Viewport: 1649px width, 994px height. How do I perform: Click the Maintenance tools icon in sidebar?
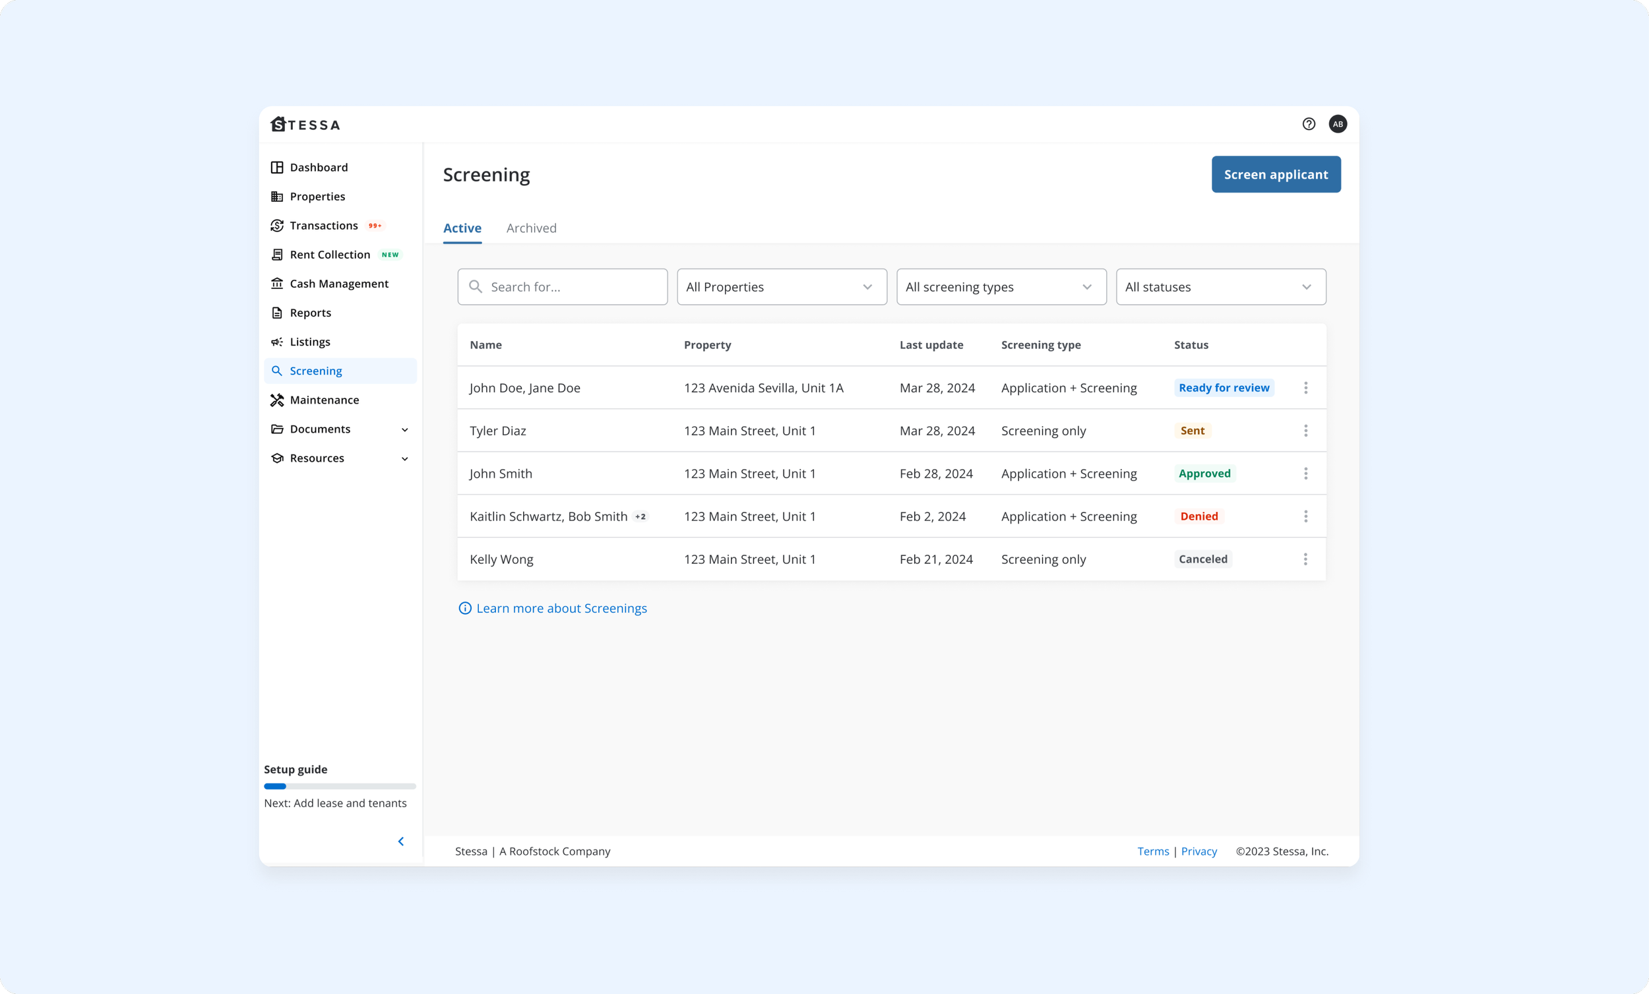click(276, 400)
